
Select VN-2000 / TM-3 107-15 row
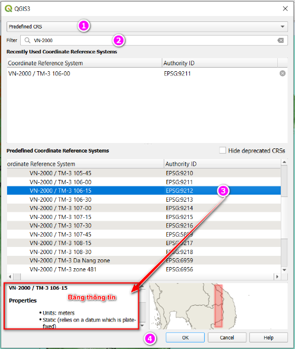(x=144, y=217)
